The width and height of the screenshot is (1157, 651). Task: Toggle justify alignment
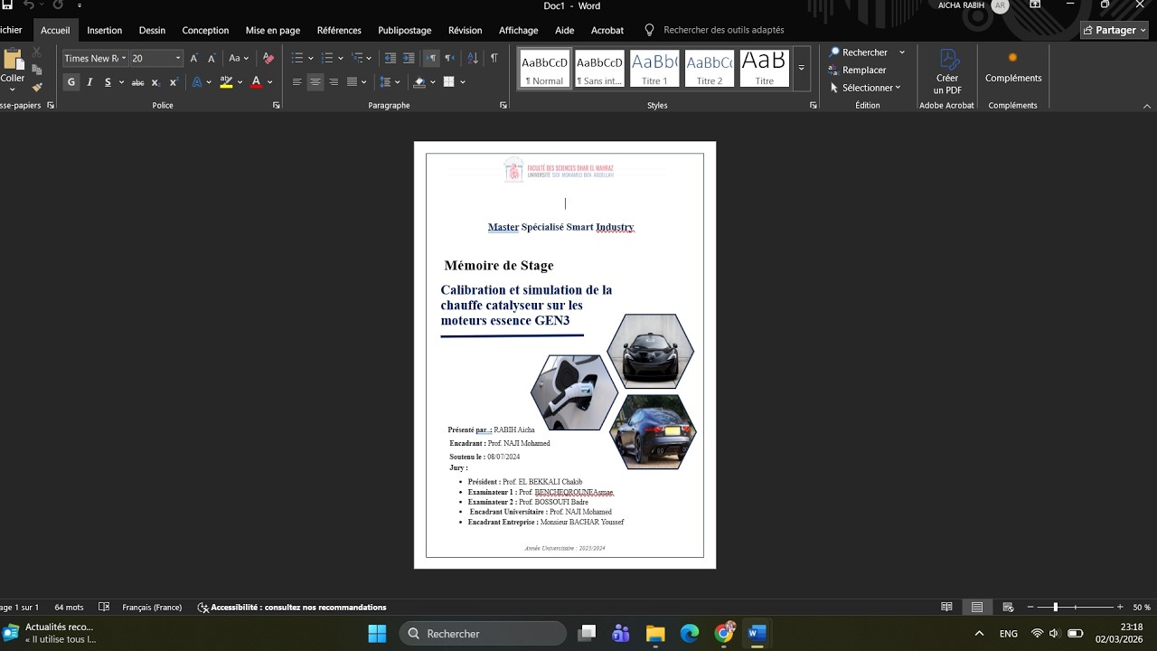(352, 82)
